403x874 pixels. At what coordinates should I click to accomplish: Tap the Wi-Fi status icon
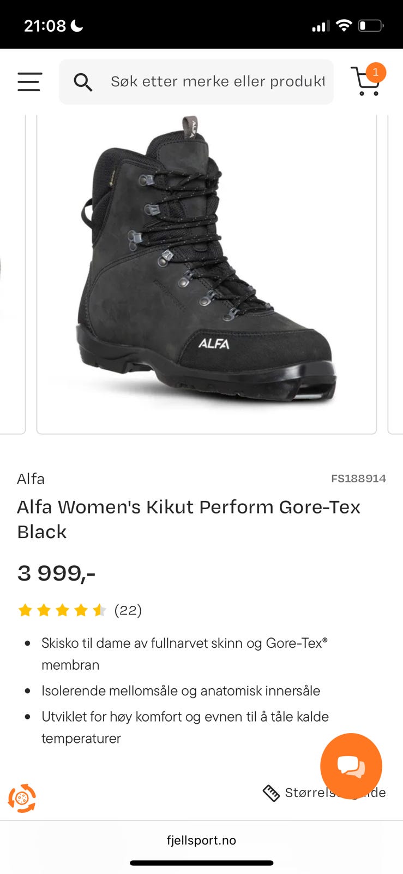(x=344, y=25)
